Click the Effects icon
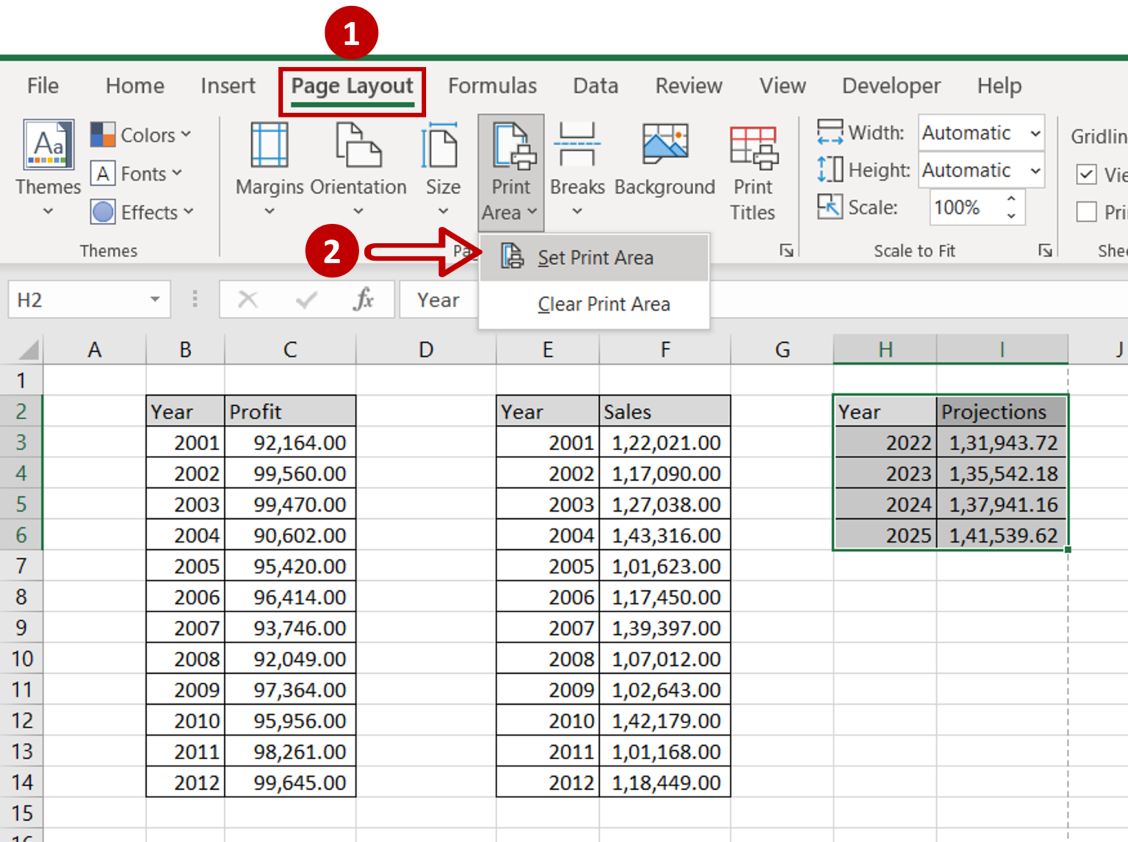This screenshot has width=1128, height=842. (x=104, y=212)
